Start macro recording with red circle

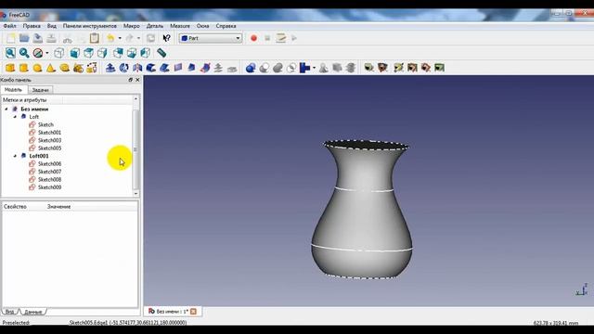point(253,38)
